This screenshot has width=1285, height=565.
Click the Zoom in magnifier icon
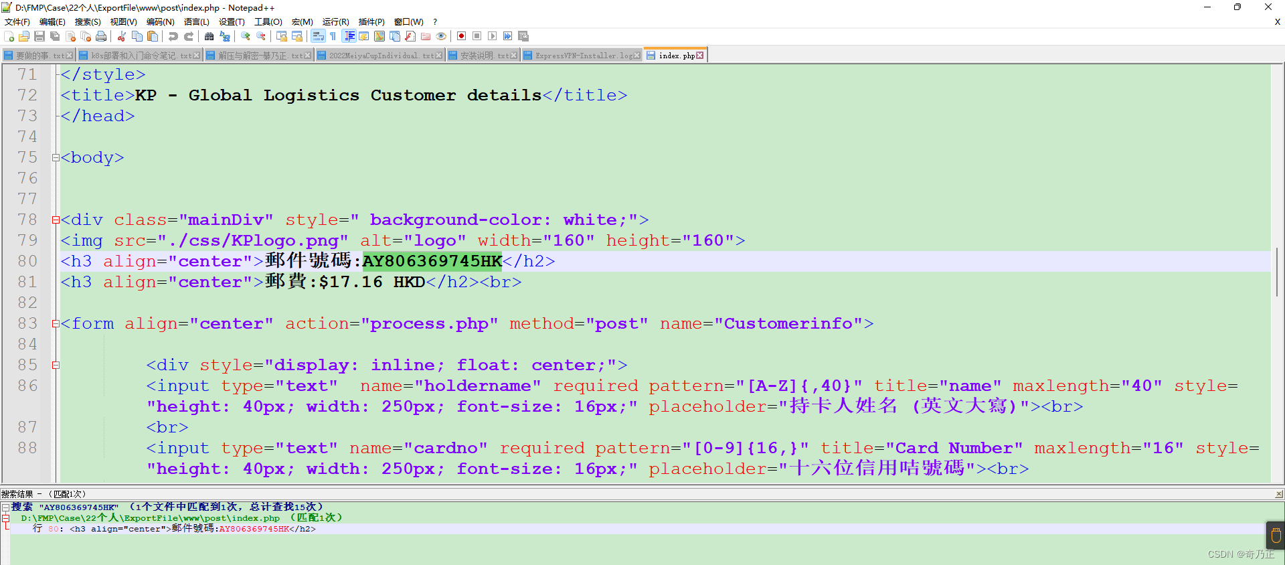point(246,36)
